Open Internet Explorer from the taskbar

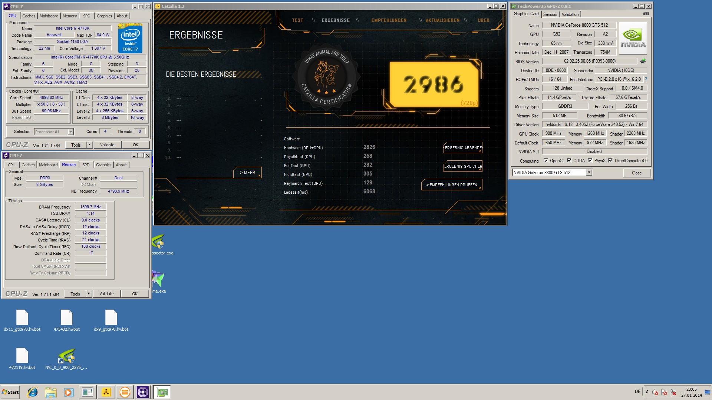[33, 392]
